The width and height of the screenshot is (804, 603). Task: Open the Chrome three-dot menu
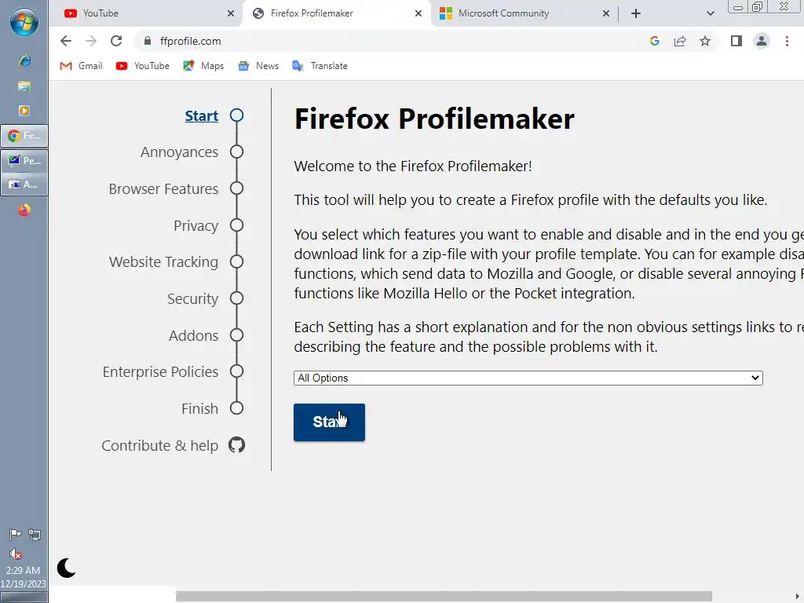(787, 41)
